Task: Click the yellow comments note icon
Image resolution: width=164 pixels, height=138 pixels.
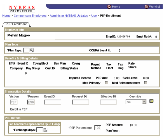Action: pyautogui.click(x=151, y=101)
